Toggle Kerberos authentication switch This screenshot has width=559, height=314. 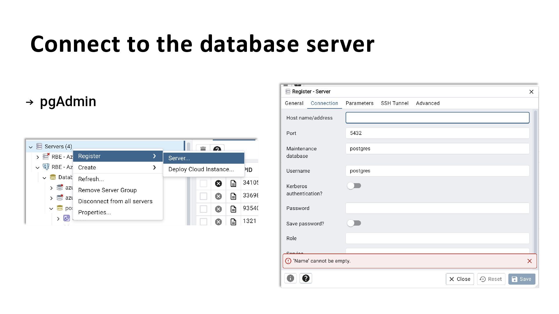(354, 186)
